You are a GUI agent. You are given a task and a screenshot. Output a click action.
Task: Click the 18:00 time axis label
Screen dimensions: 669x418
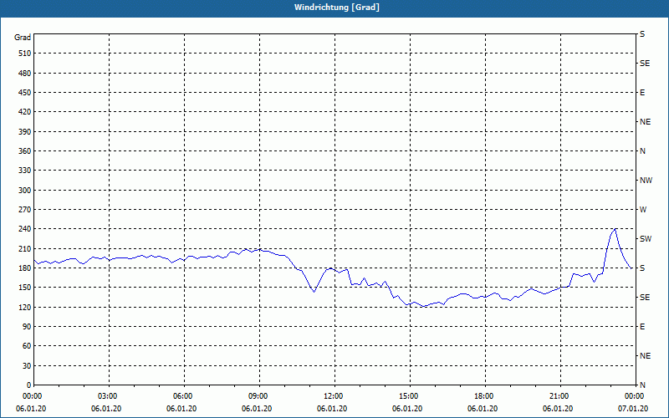coord(486,396)
